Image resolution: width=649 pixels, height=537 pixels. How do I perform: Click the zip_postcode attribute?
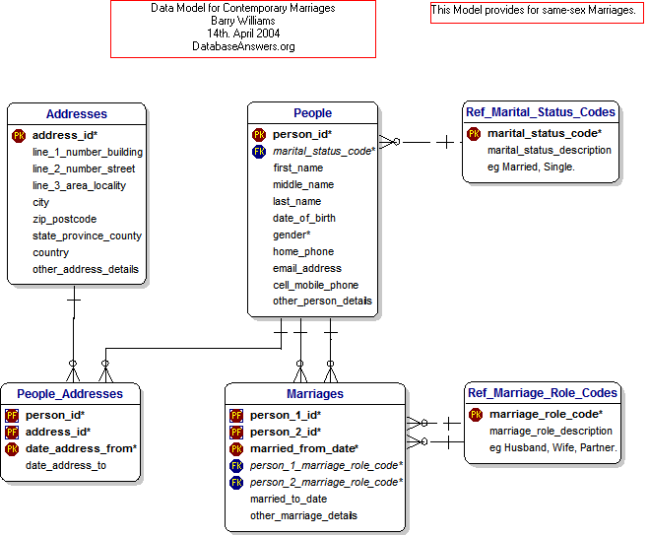point(65,220)
